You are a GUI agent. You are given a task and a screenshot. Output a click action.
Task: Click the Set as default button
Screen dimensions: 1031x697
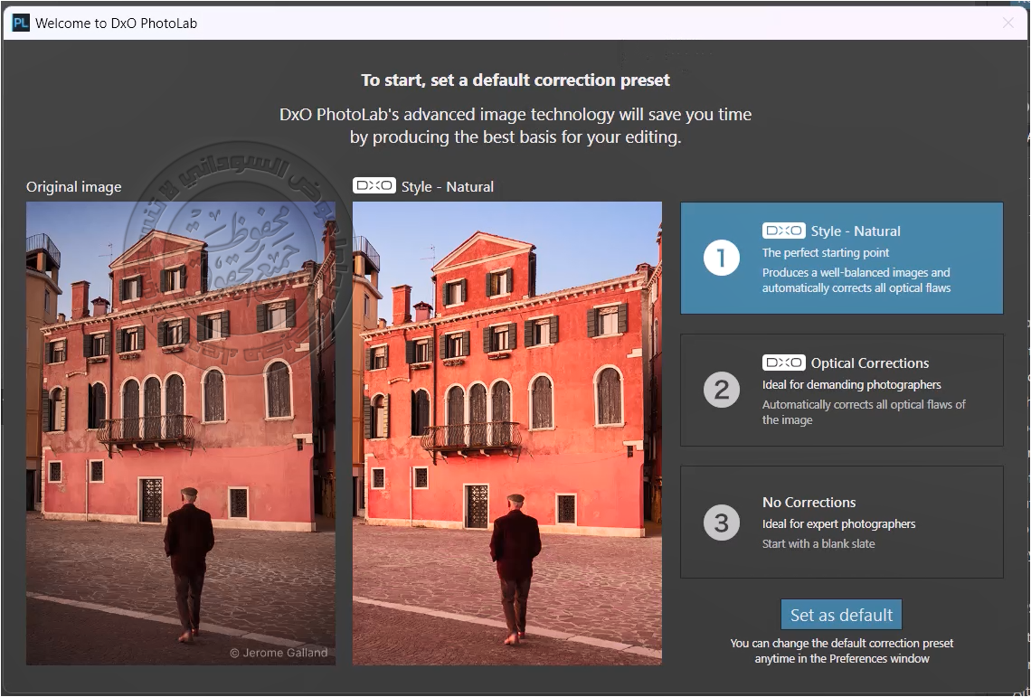[841, 615]
